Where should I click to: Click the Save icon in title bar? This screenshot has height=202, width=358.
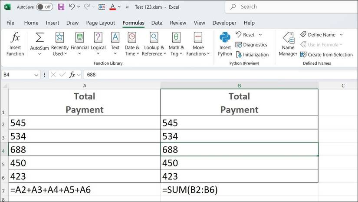point(61,7)
